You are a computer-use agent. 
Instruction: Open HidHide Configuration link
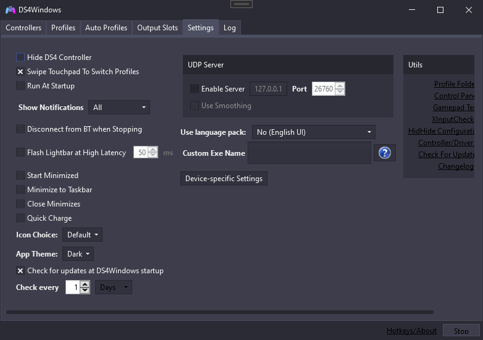point(441,130)
